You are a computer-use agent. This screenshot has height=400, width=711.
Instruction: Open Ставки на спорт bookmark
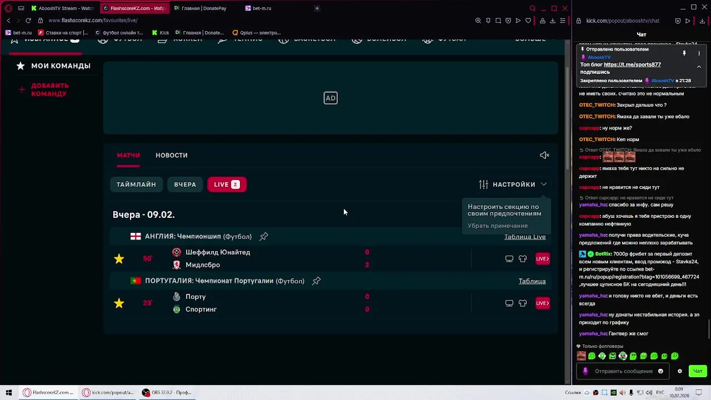tap(63, 33)
